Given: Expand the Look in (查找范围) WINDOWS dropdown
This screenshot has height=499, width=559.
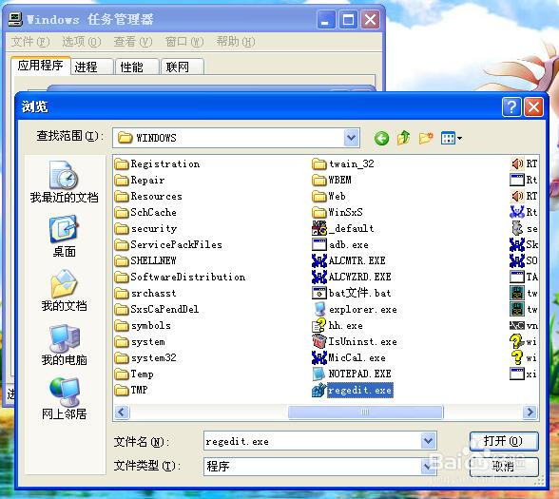Looking at the screenshot, I should (x=351, y=138).
